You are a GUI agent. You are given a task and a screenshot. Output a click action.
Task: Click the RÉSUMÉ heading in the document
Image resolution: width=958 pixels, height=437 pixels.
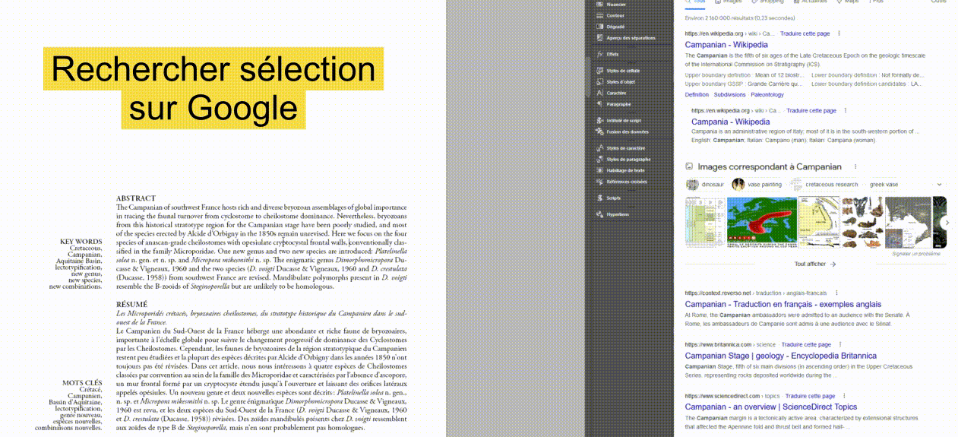[x=132, y=304]
